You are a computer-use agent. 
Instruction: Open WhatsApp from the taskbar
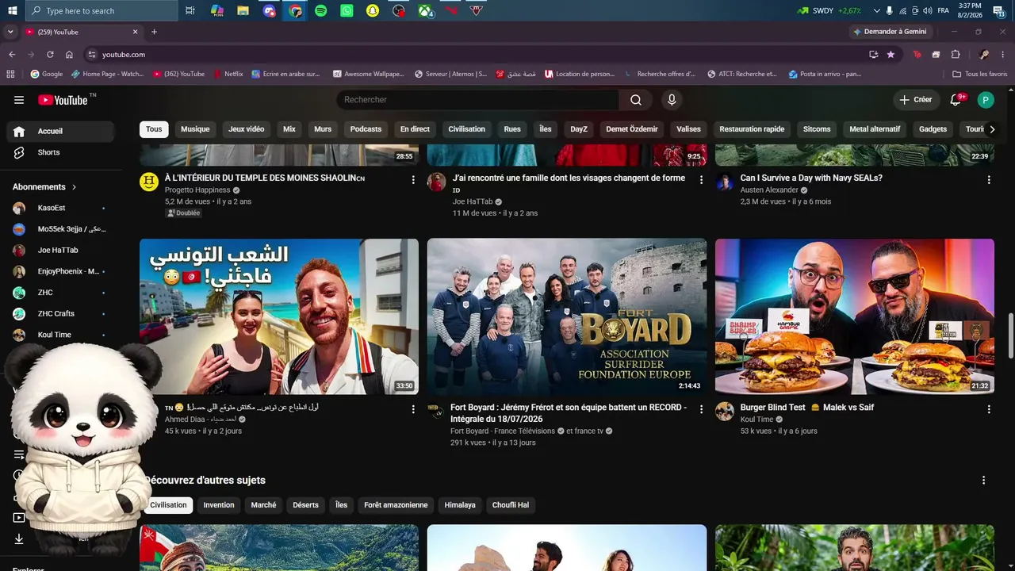pyautogui.click(x=347, y=11)
